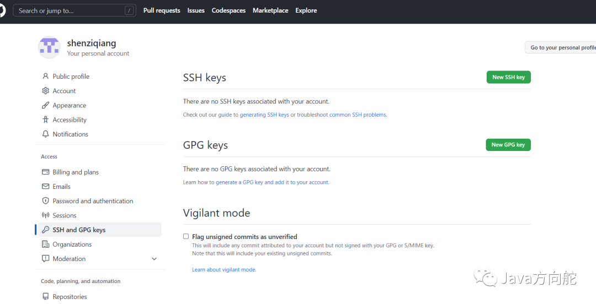This screenshot has height=304, width=596.
Task: Open Repositories settings
Action: point(70,296)
